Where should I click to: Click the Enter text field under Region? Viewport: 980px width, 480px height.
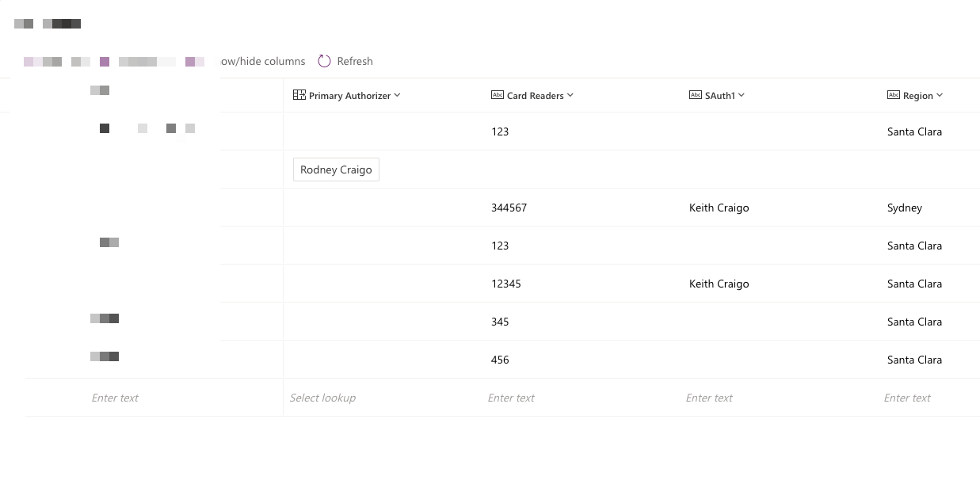pyautogui.click(x=907, y=398)
